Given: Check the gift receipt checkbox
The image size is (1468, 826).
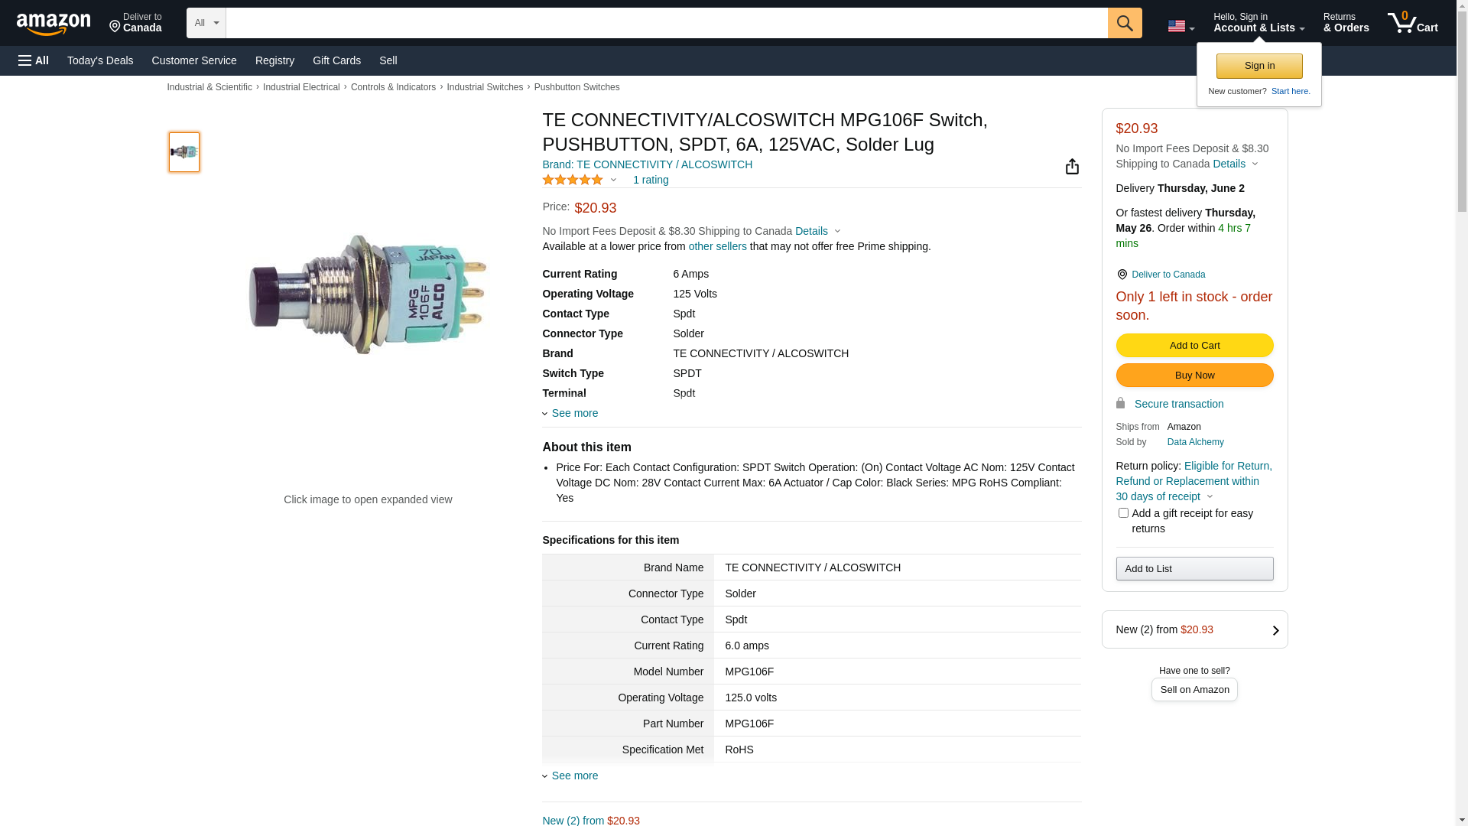Looking at the screenshot, I should [1122, 513].
